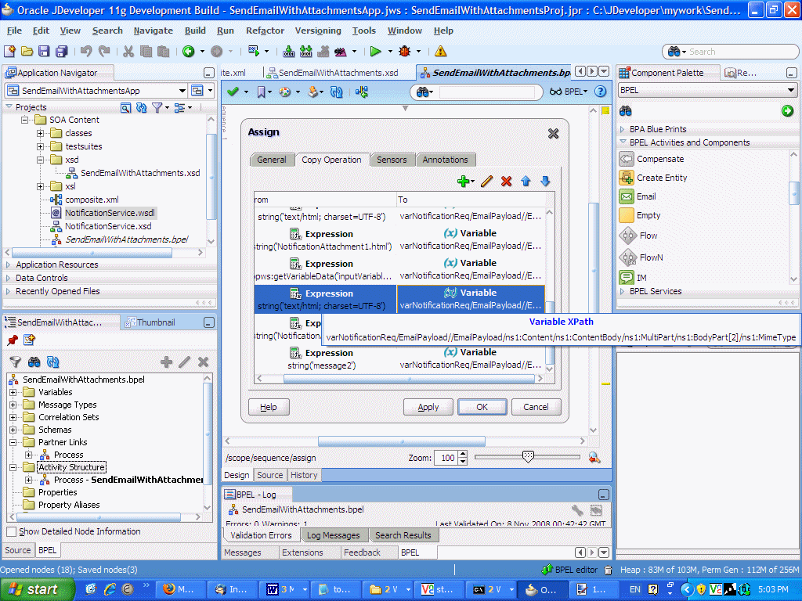Click the Save All toolbar icon

click(x=61, y=51)
